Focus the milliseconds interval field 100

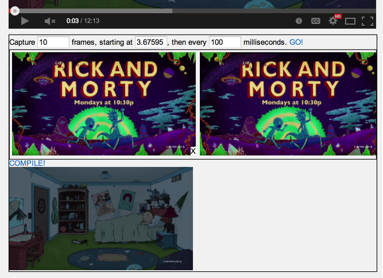[x=225, y=42]
